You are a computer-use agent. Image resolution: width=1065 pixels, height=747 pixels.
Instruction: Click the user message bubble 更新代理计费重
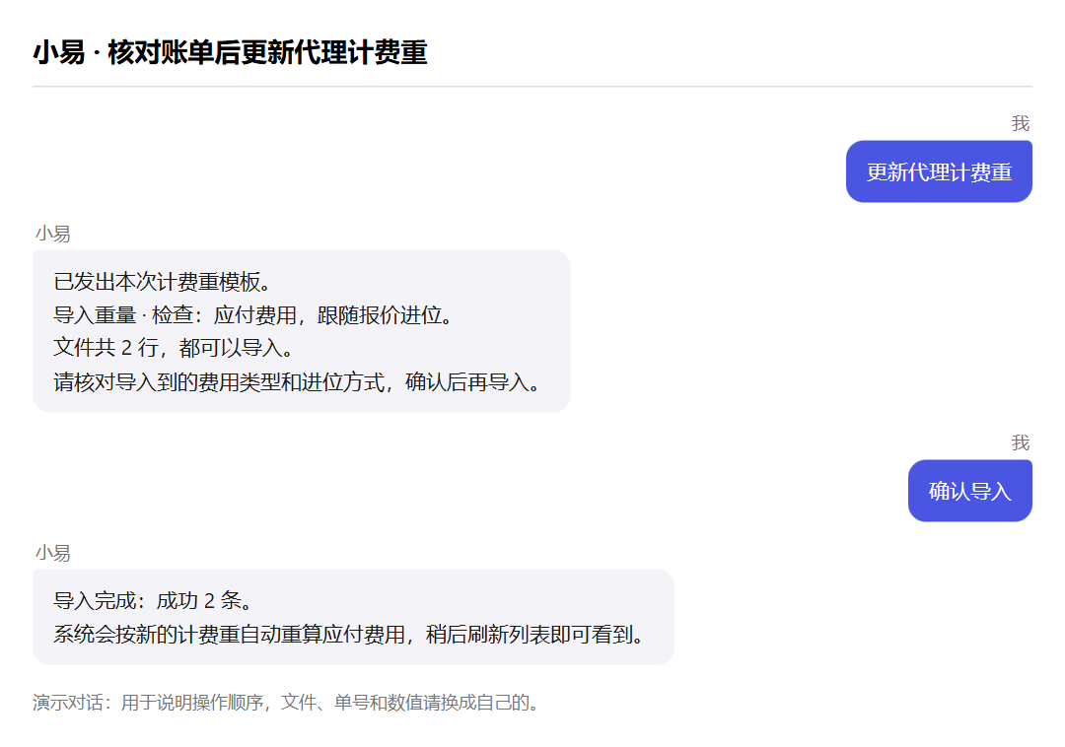939,171
